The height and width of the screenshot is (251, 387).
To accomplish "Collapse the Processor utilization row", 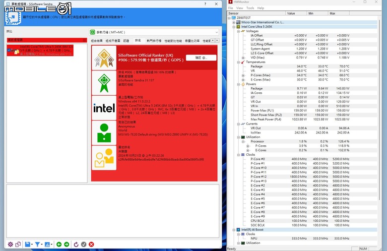I will click(x=243, y=141).
